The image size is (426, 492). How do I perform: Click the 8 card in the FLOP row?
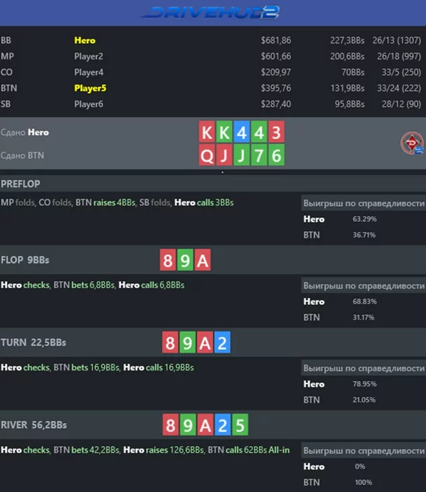tap(167, 260)
